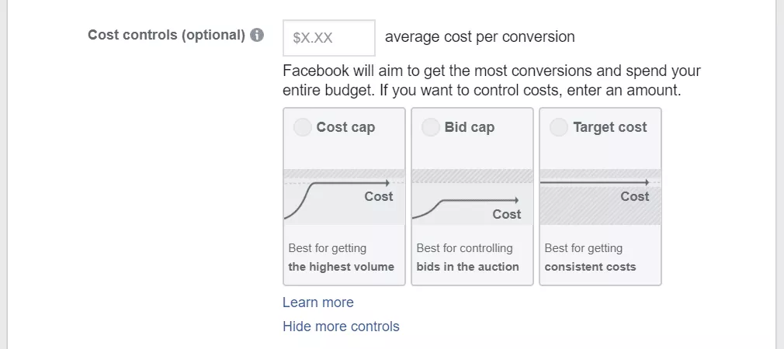784x349 pixels.
Task: Focus the average cost per conversion field
Action: click(329, 37)
